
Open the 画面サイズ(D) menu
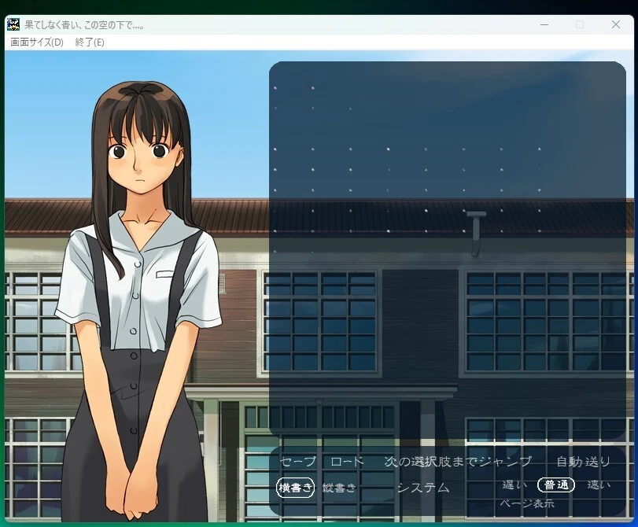pyautogui.click(x=37, y=42)
